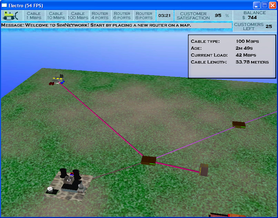Pick the Cable 100 Mbps tool
278x218 pixels.
click(x=78, y=16)
